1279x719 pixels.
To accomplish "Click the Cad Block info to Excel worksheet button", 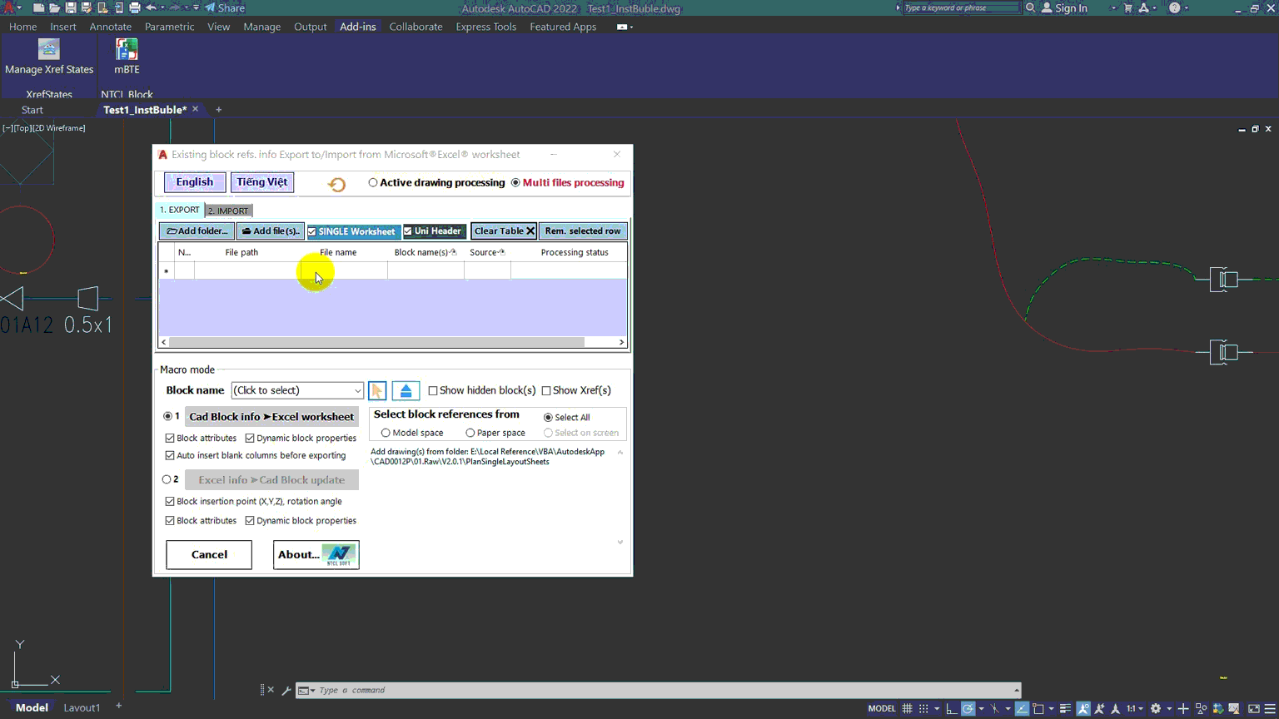I will pos(271,417).
